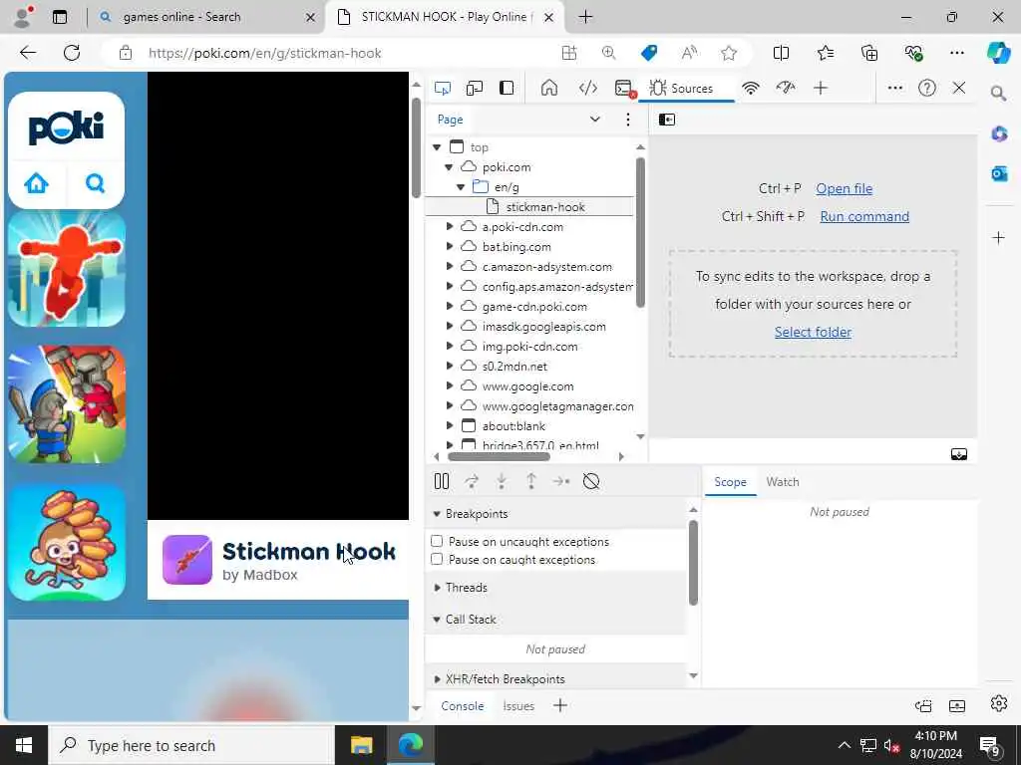The image size is (1021, 765).
Task: Open the Page navigator dropdown
Action: [594, 120]
